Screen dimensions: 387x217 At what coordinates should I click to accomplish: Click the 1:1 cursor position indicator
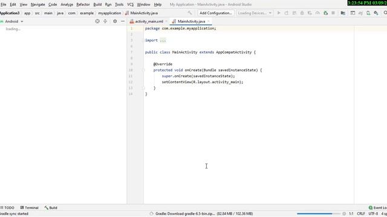coord(351,214)
